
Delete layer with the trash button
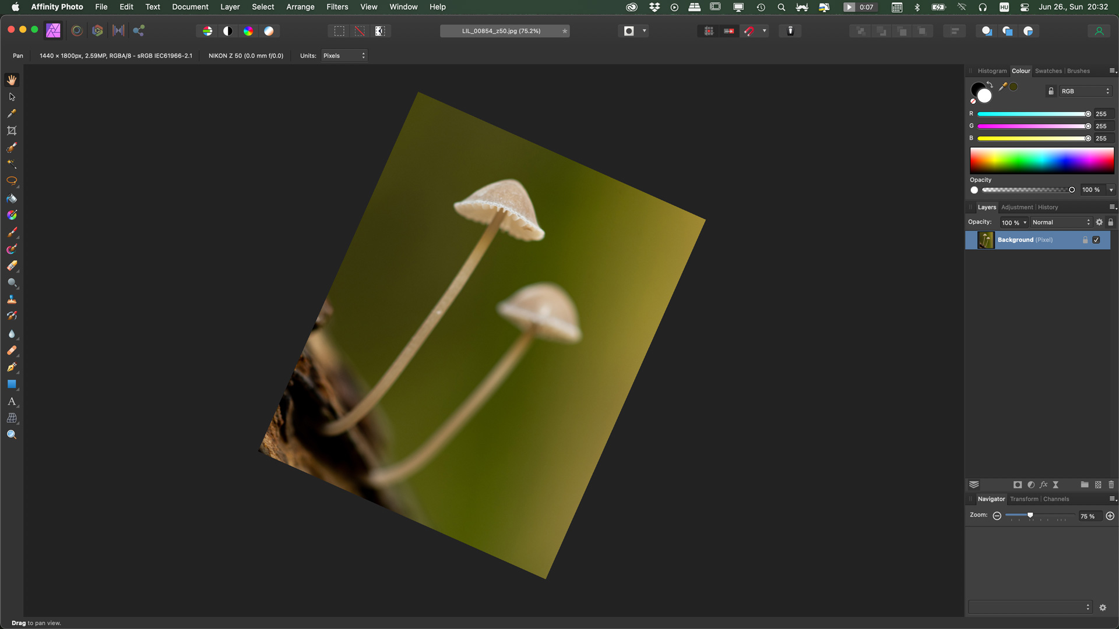pos(1111,485)
